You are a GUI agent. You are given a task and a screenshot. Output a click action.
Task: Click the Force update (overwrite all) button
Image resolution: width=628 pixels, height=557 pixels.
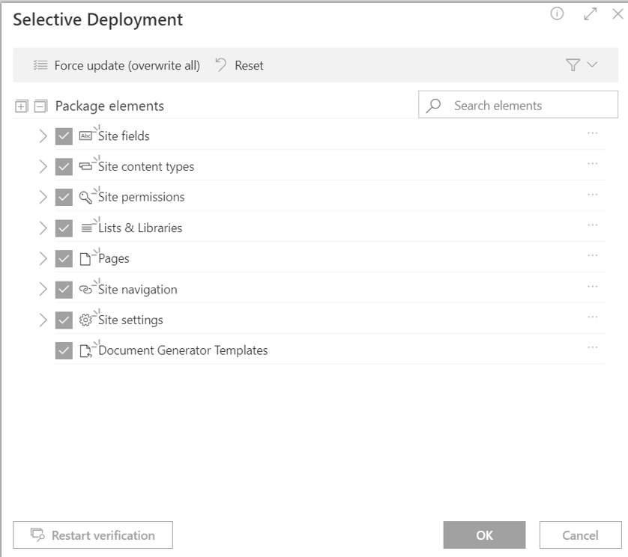pyautogui.click(x=117, y=65)
